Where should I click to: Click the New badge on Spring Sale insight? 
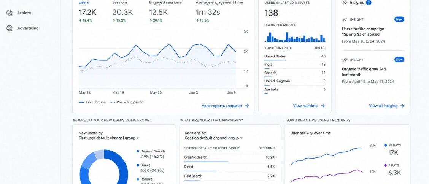[x=399, y=19]
